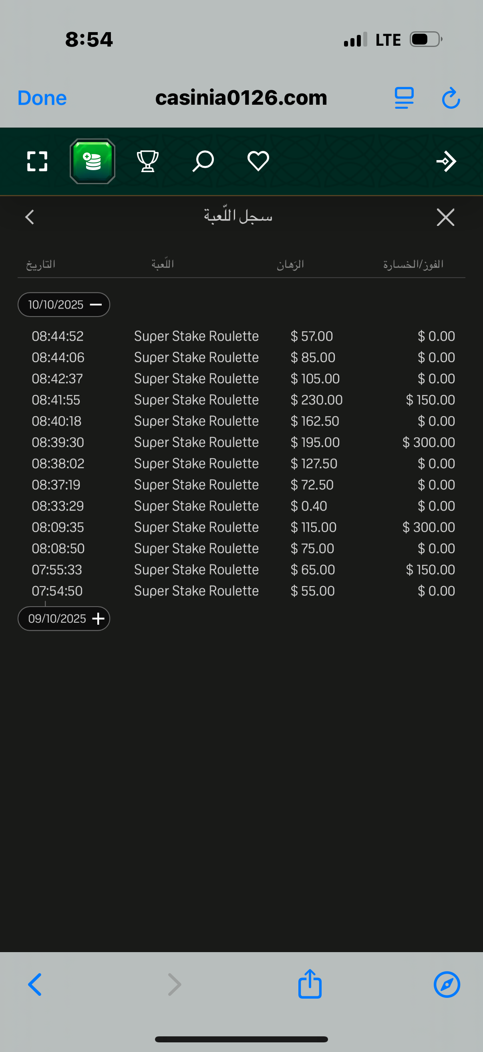Tap the fullscreen expand icon
This screenshot has height=1052, width=483.
tap(37, 161)
